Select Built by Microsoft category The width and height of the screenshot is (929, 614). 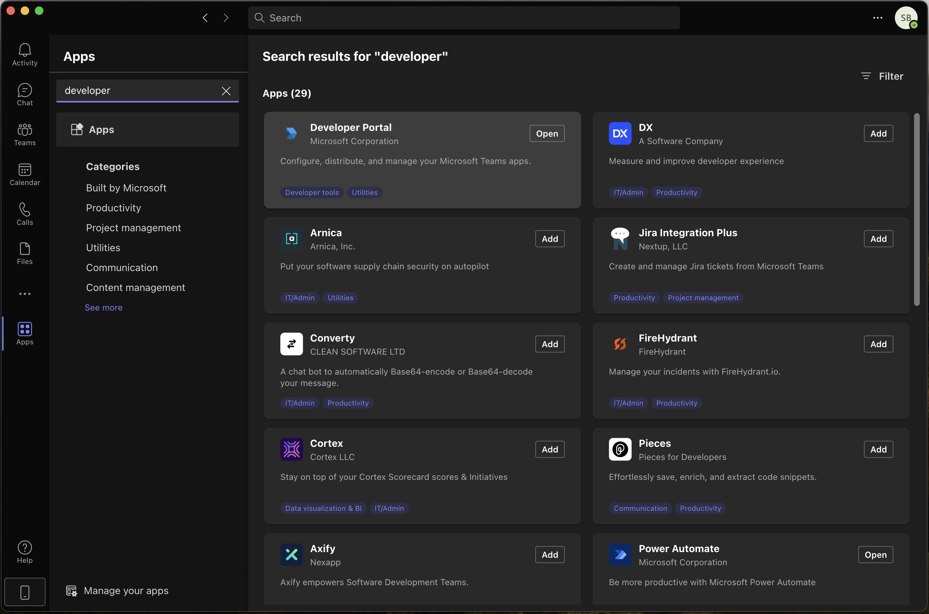(x=126, y=188)
